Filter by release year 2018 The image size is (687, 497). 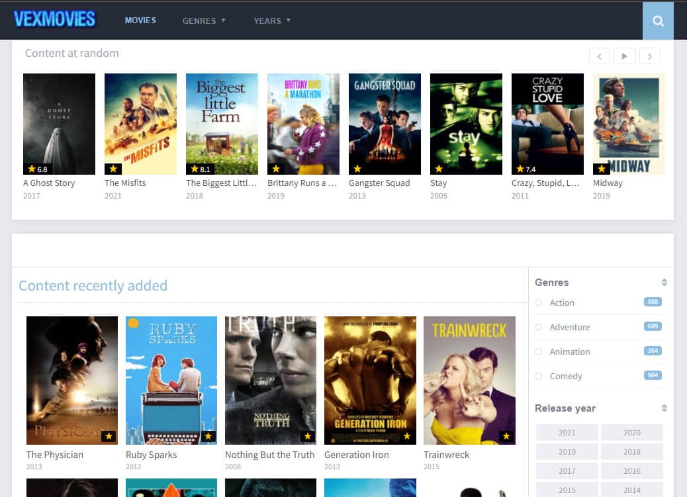(632, 452)
